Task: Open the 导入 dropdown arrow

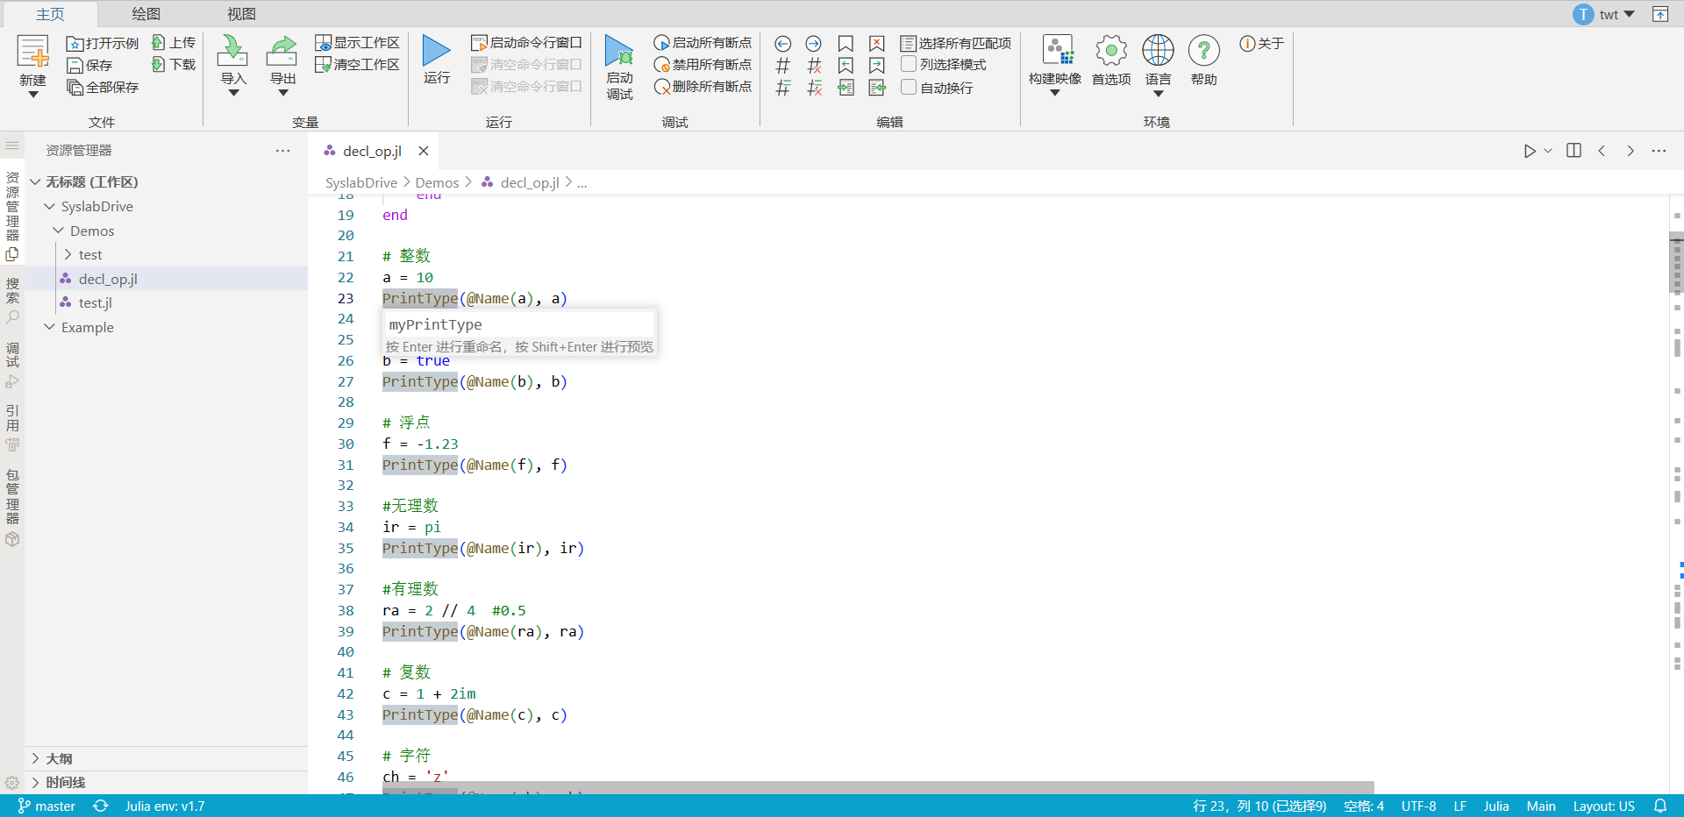Action: click(233, 93)
